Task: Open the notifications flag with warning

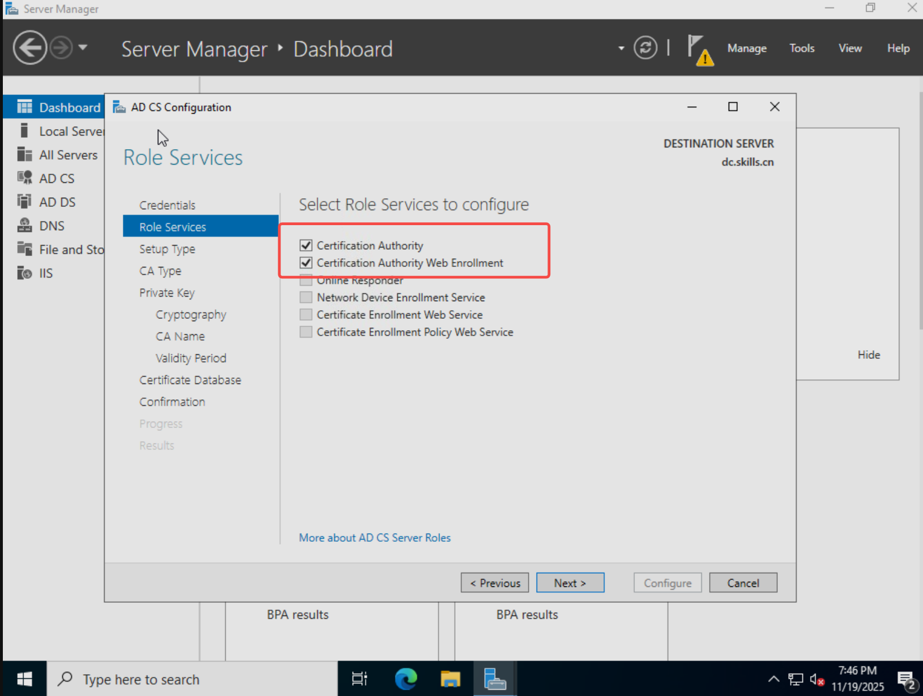Action: click(700, 50)
